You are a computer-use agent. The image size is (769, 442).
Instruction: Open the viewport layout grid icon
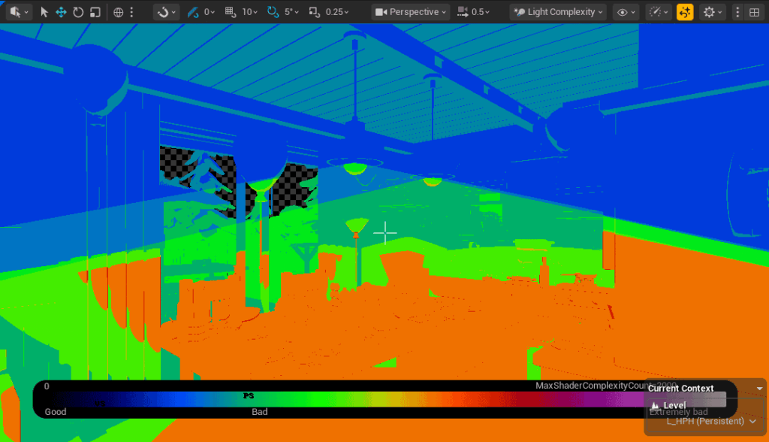pos(755,12)
